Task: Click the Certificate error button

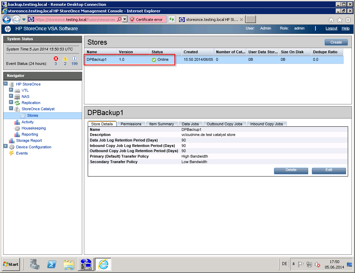Action: 147,20
